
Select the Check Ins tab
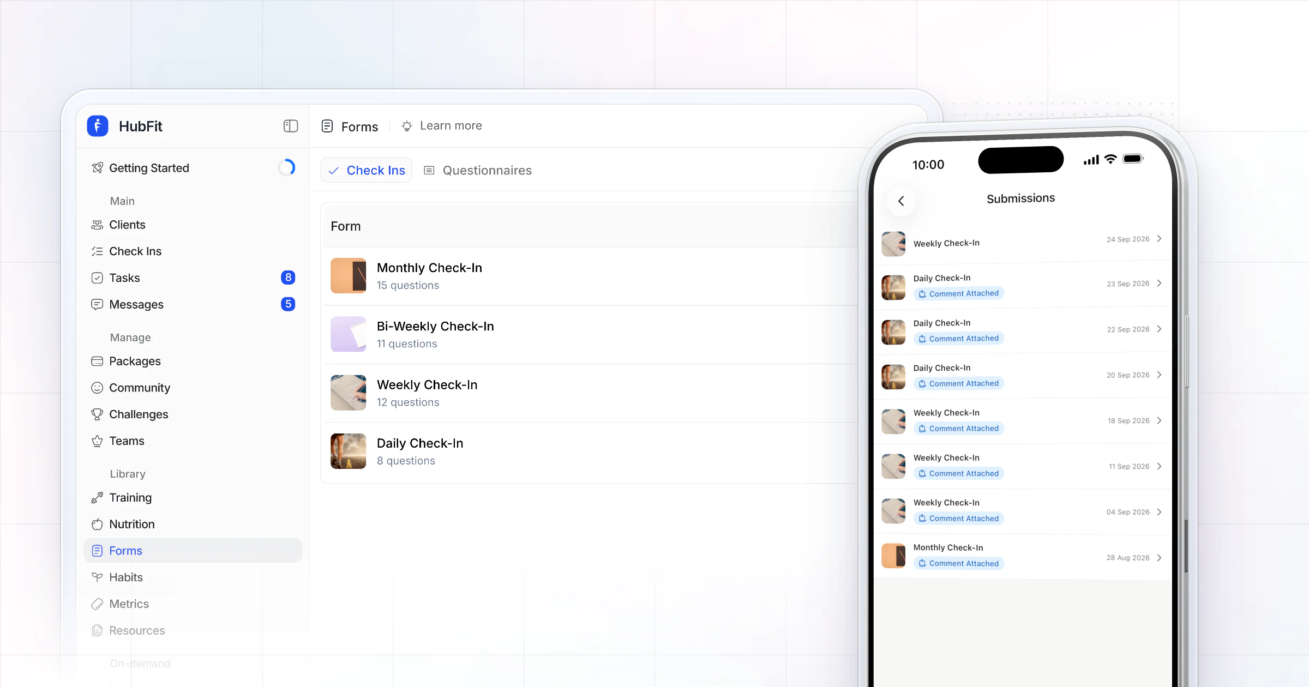tap(366, 170)
